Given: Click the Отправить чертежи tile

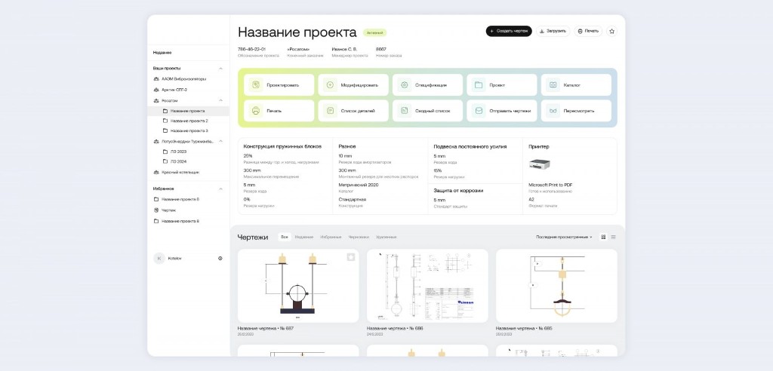Looking at the screenshot, I should 502,111.
